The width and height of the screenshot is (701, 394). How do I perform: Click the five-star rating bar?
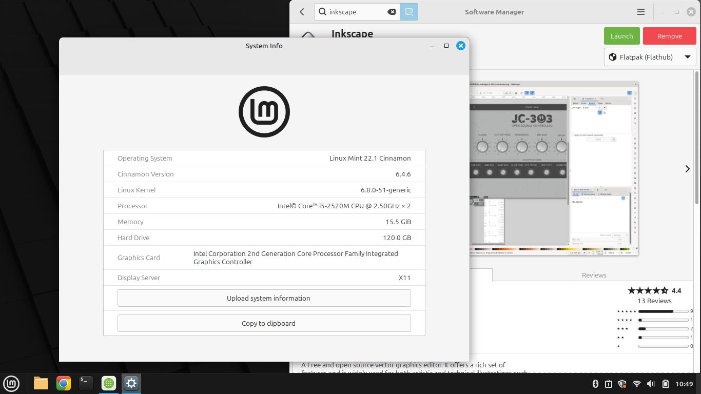coord(663,311)
